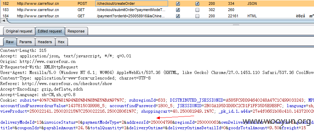Open the Original request tab
The image size is (314, 131).
[19, 31]
